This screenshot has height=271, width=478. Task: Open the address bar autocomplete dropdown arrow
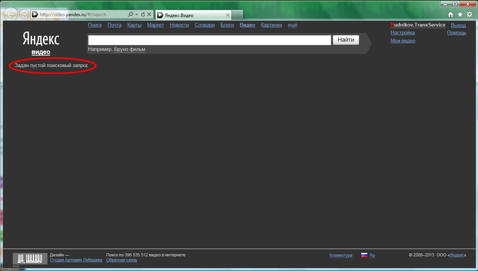pyautogui.click(x=136, y=15)
